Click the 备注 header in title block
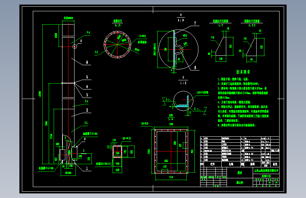The width and height of the screenshot is (306, 198). pos(275,164)
